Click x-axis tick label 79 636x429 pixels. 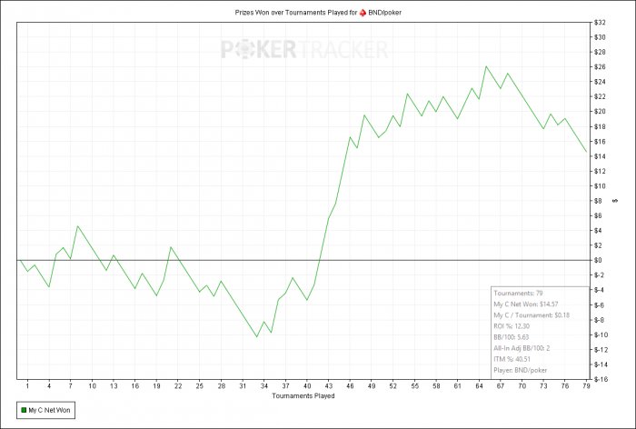(586, 386)
